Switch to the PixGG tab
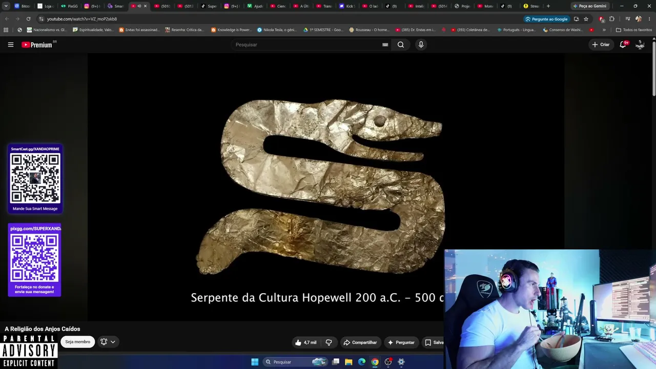 pos(69,6)
